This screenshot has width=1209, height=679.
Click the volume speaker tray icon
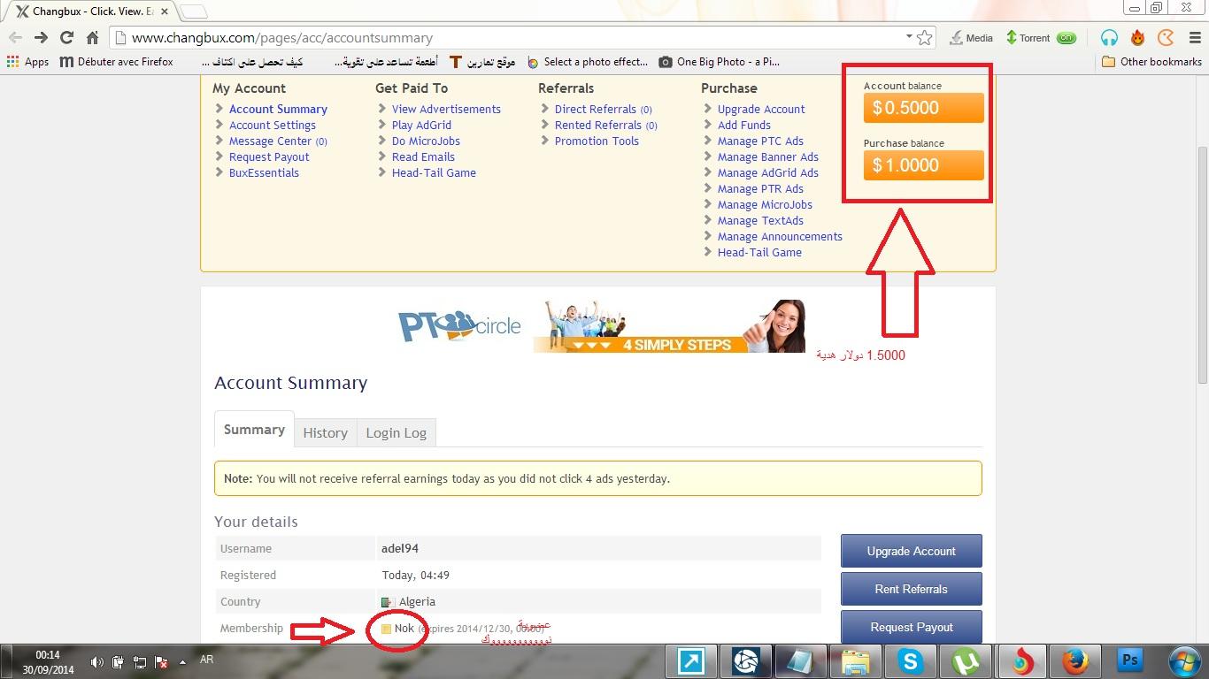coord(96,661)
